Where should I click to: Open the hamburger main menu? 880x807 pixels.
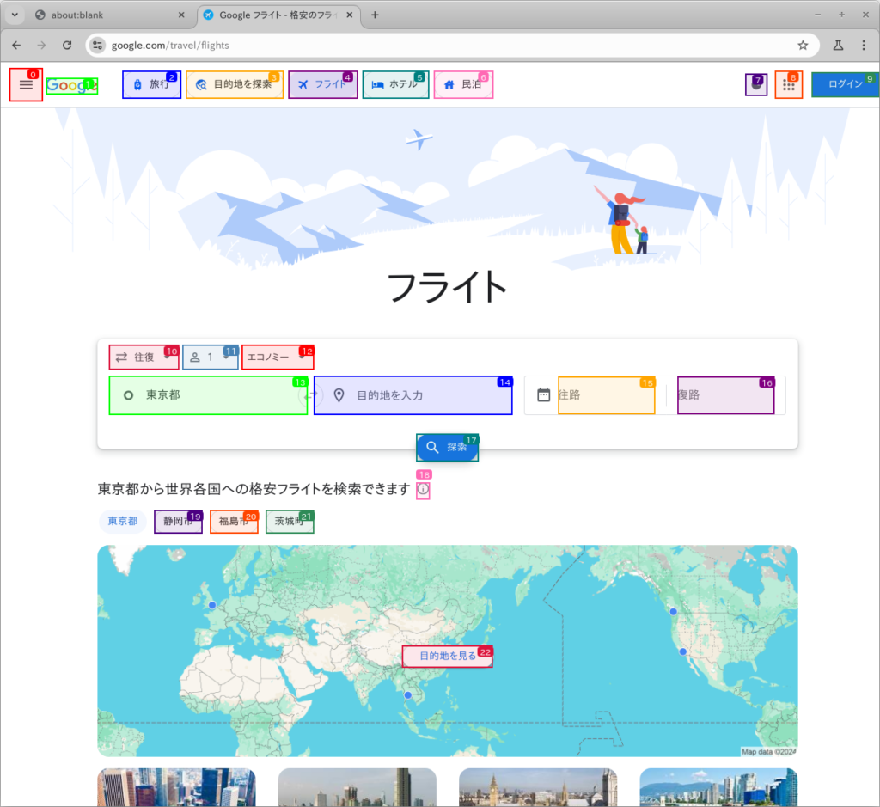(x=26, y=84)
